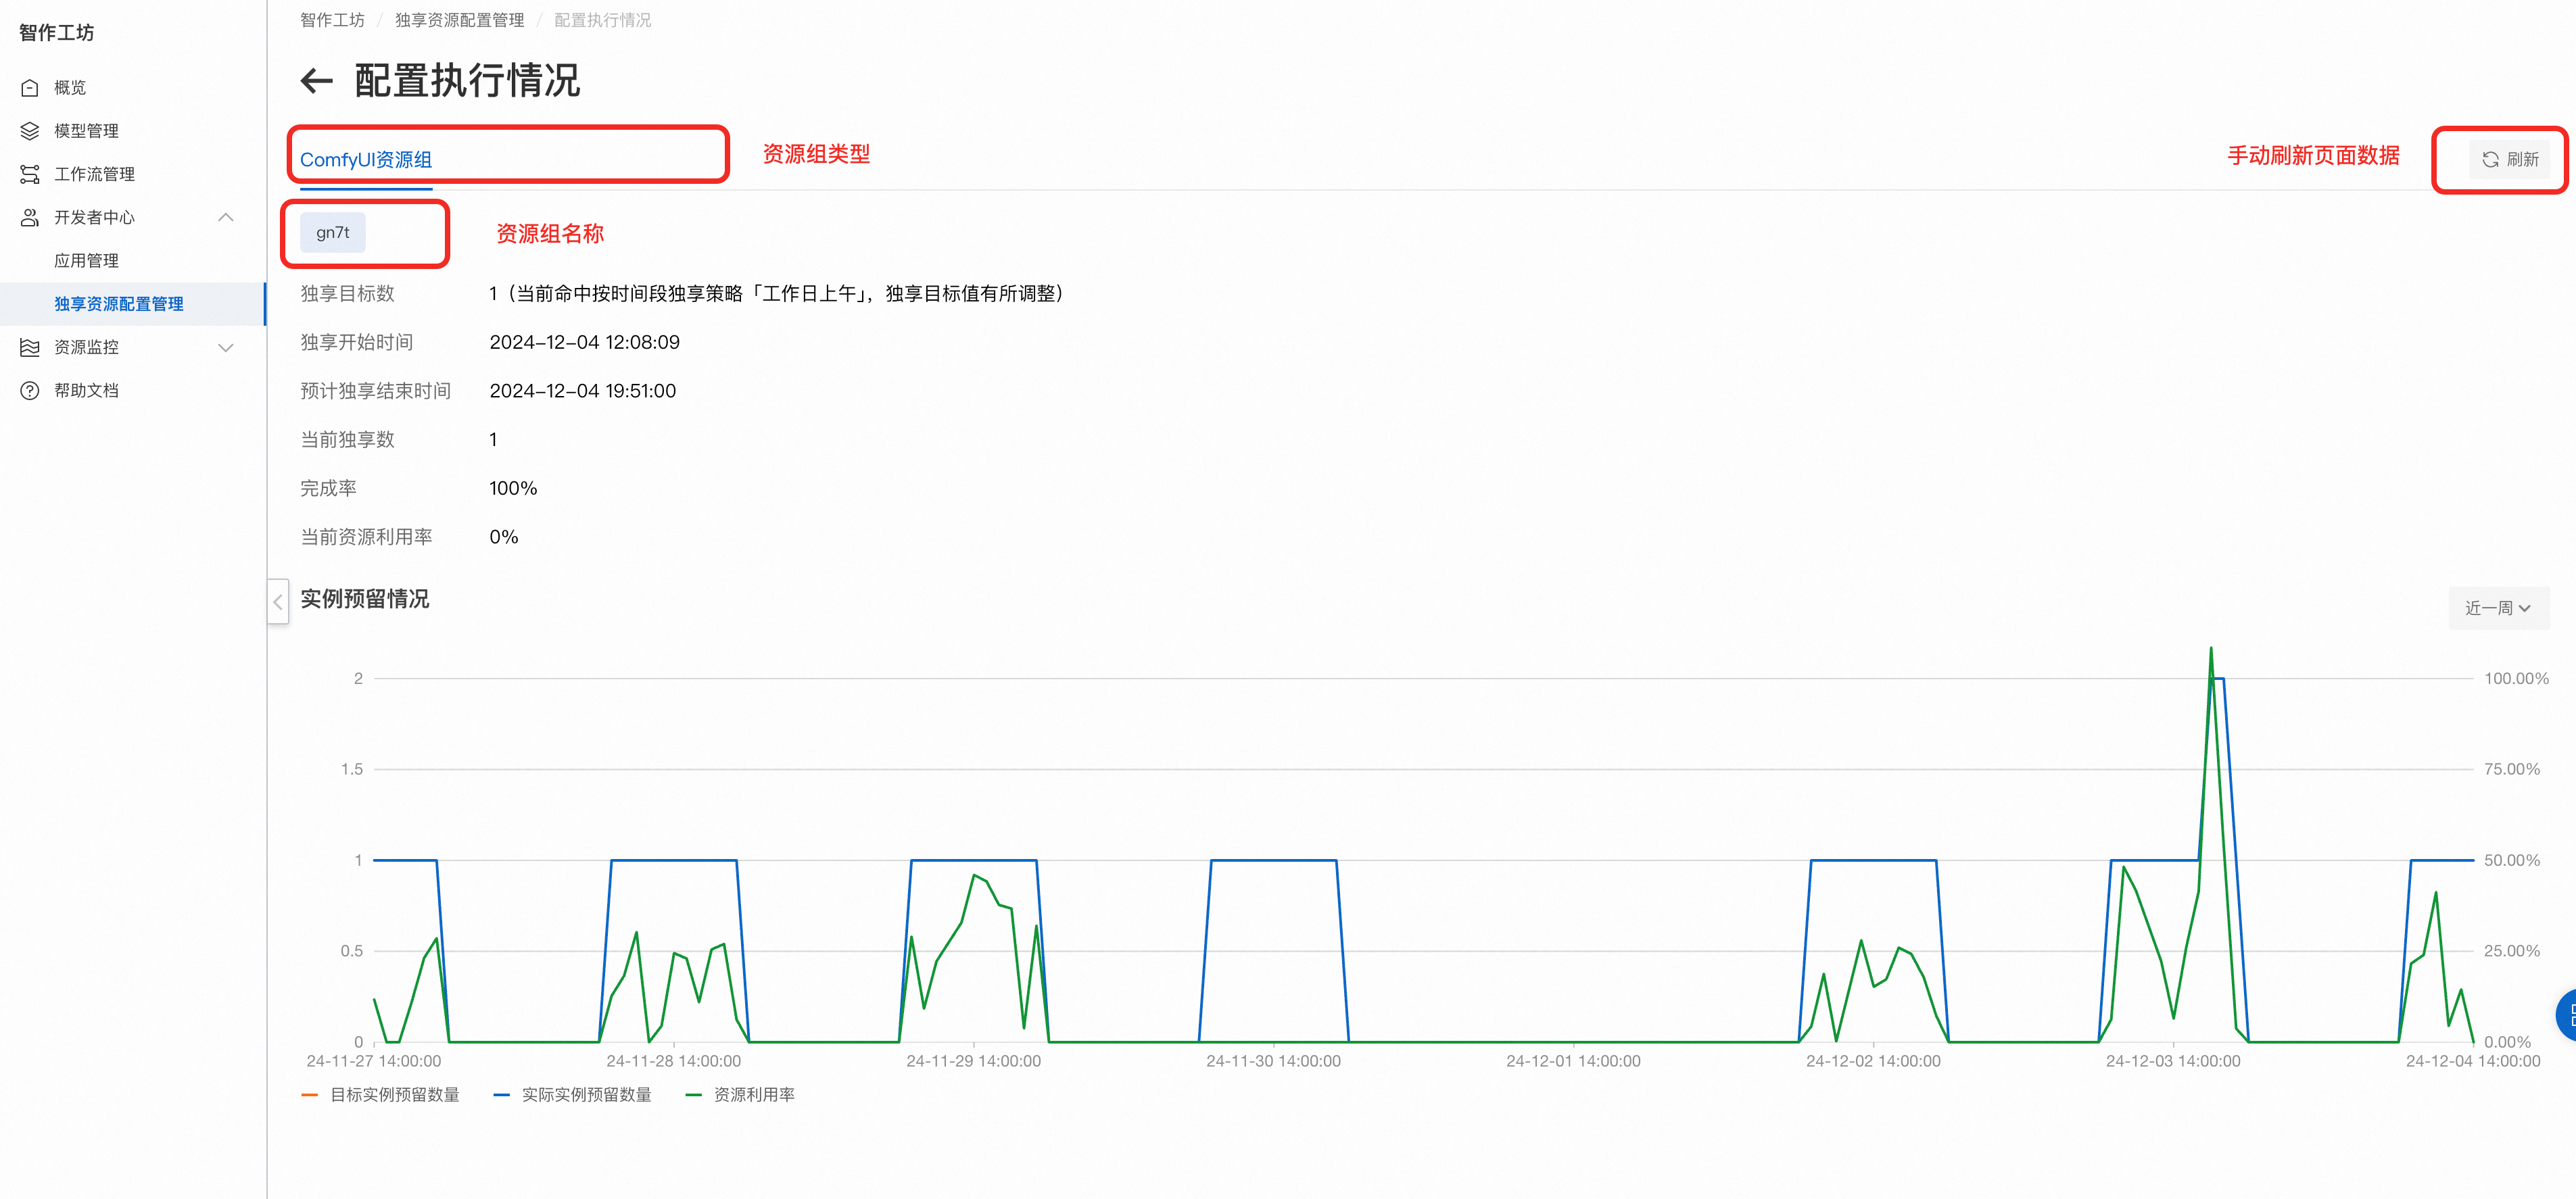Click the chart peak near 24-12-03 14:00:00
Image resolution: width=2576 pixels, height=1199 pixels.
[x=2210, y=650]
